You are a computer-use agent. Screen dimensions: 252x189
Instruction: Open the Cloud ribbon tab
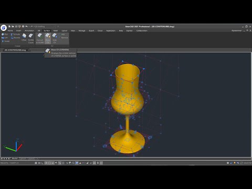click(x=100, y=30)
